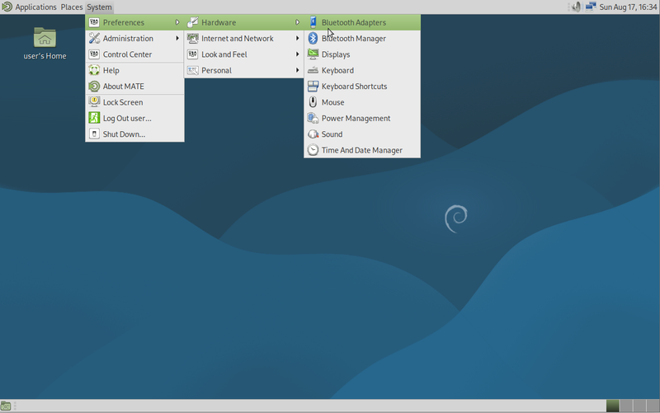
Task: Click the Power Management icon
Action: [x=313, y=118]
